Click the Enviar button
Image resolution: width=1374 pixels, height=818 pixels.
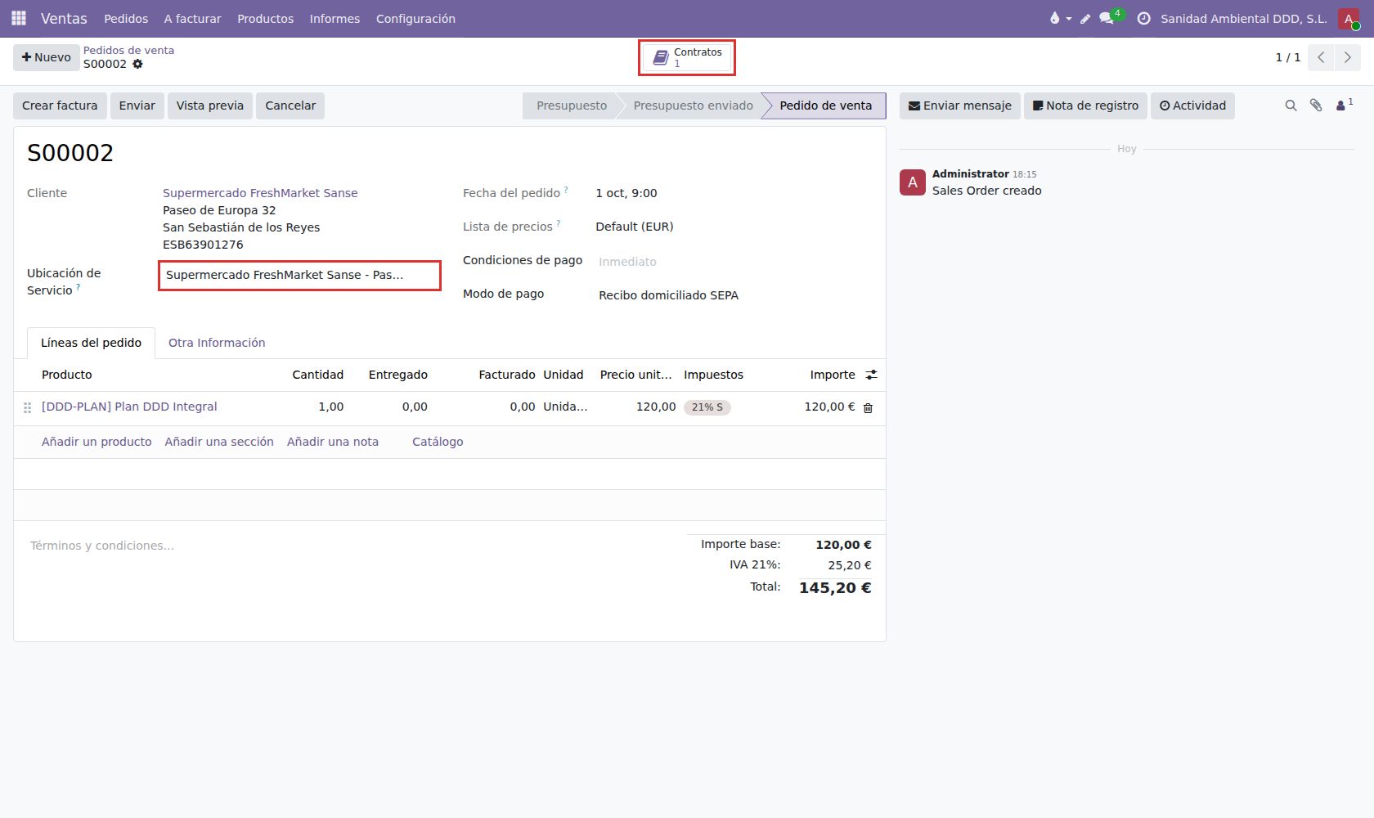137,106
